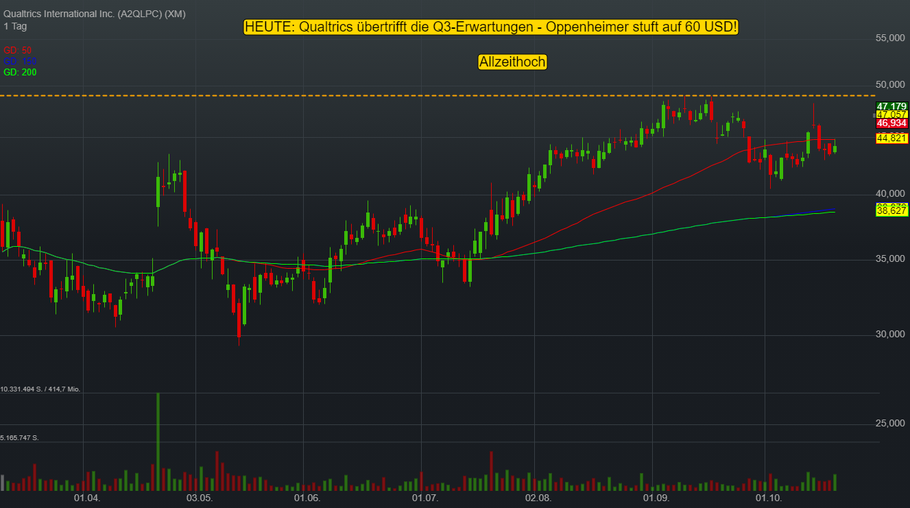Screen dimensions: 910x508
Task: Click the 01.04. date axis label
Action: pos(87,497)
